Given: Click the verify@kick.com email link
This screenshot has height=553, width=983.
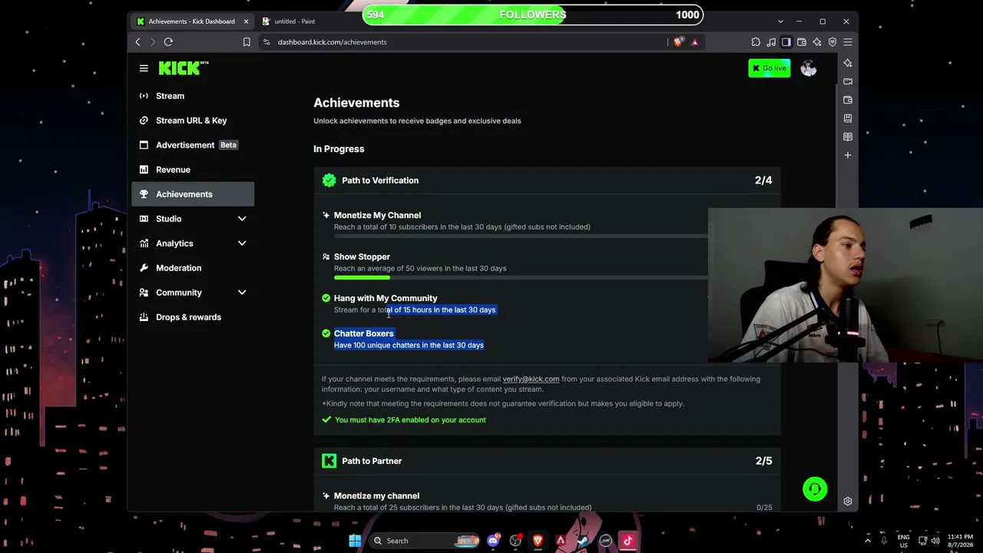Looking at the screenshot, I should 531,379.
